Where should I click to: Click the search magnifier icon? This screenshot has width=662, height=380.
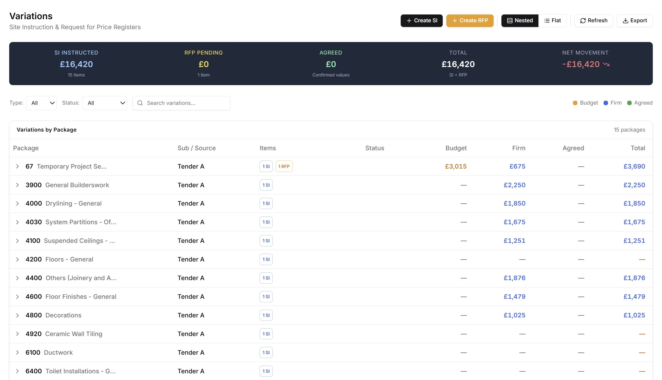(x=140, y=103)
